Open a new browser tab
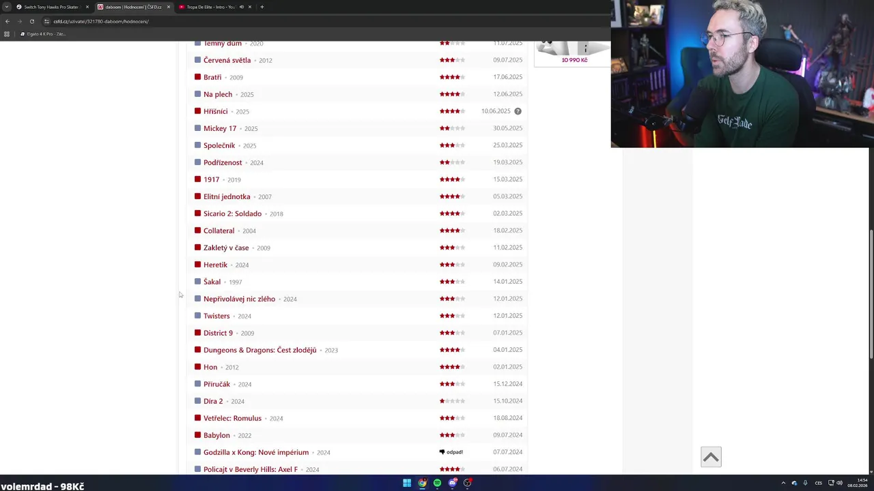874x491 pixels. (262, 7)
